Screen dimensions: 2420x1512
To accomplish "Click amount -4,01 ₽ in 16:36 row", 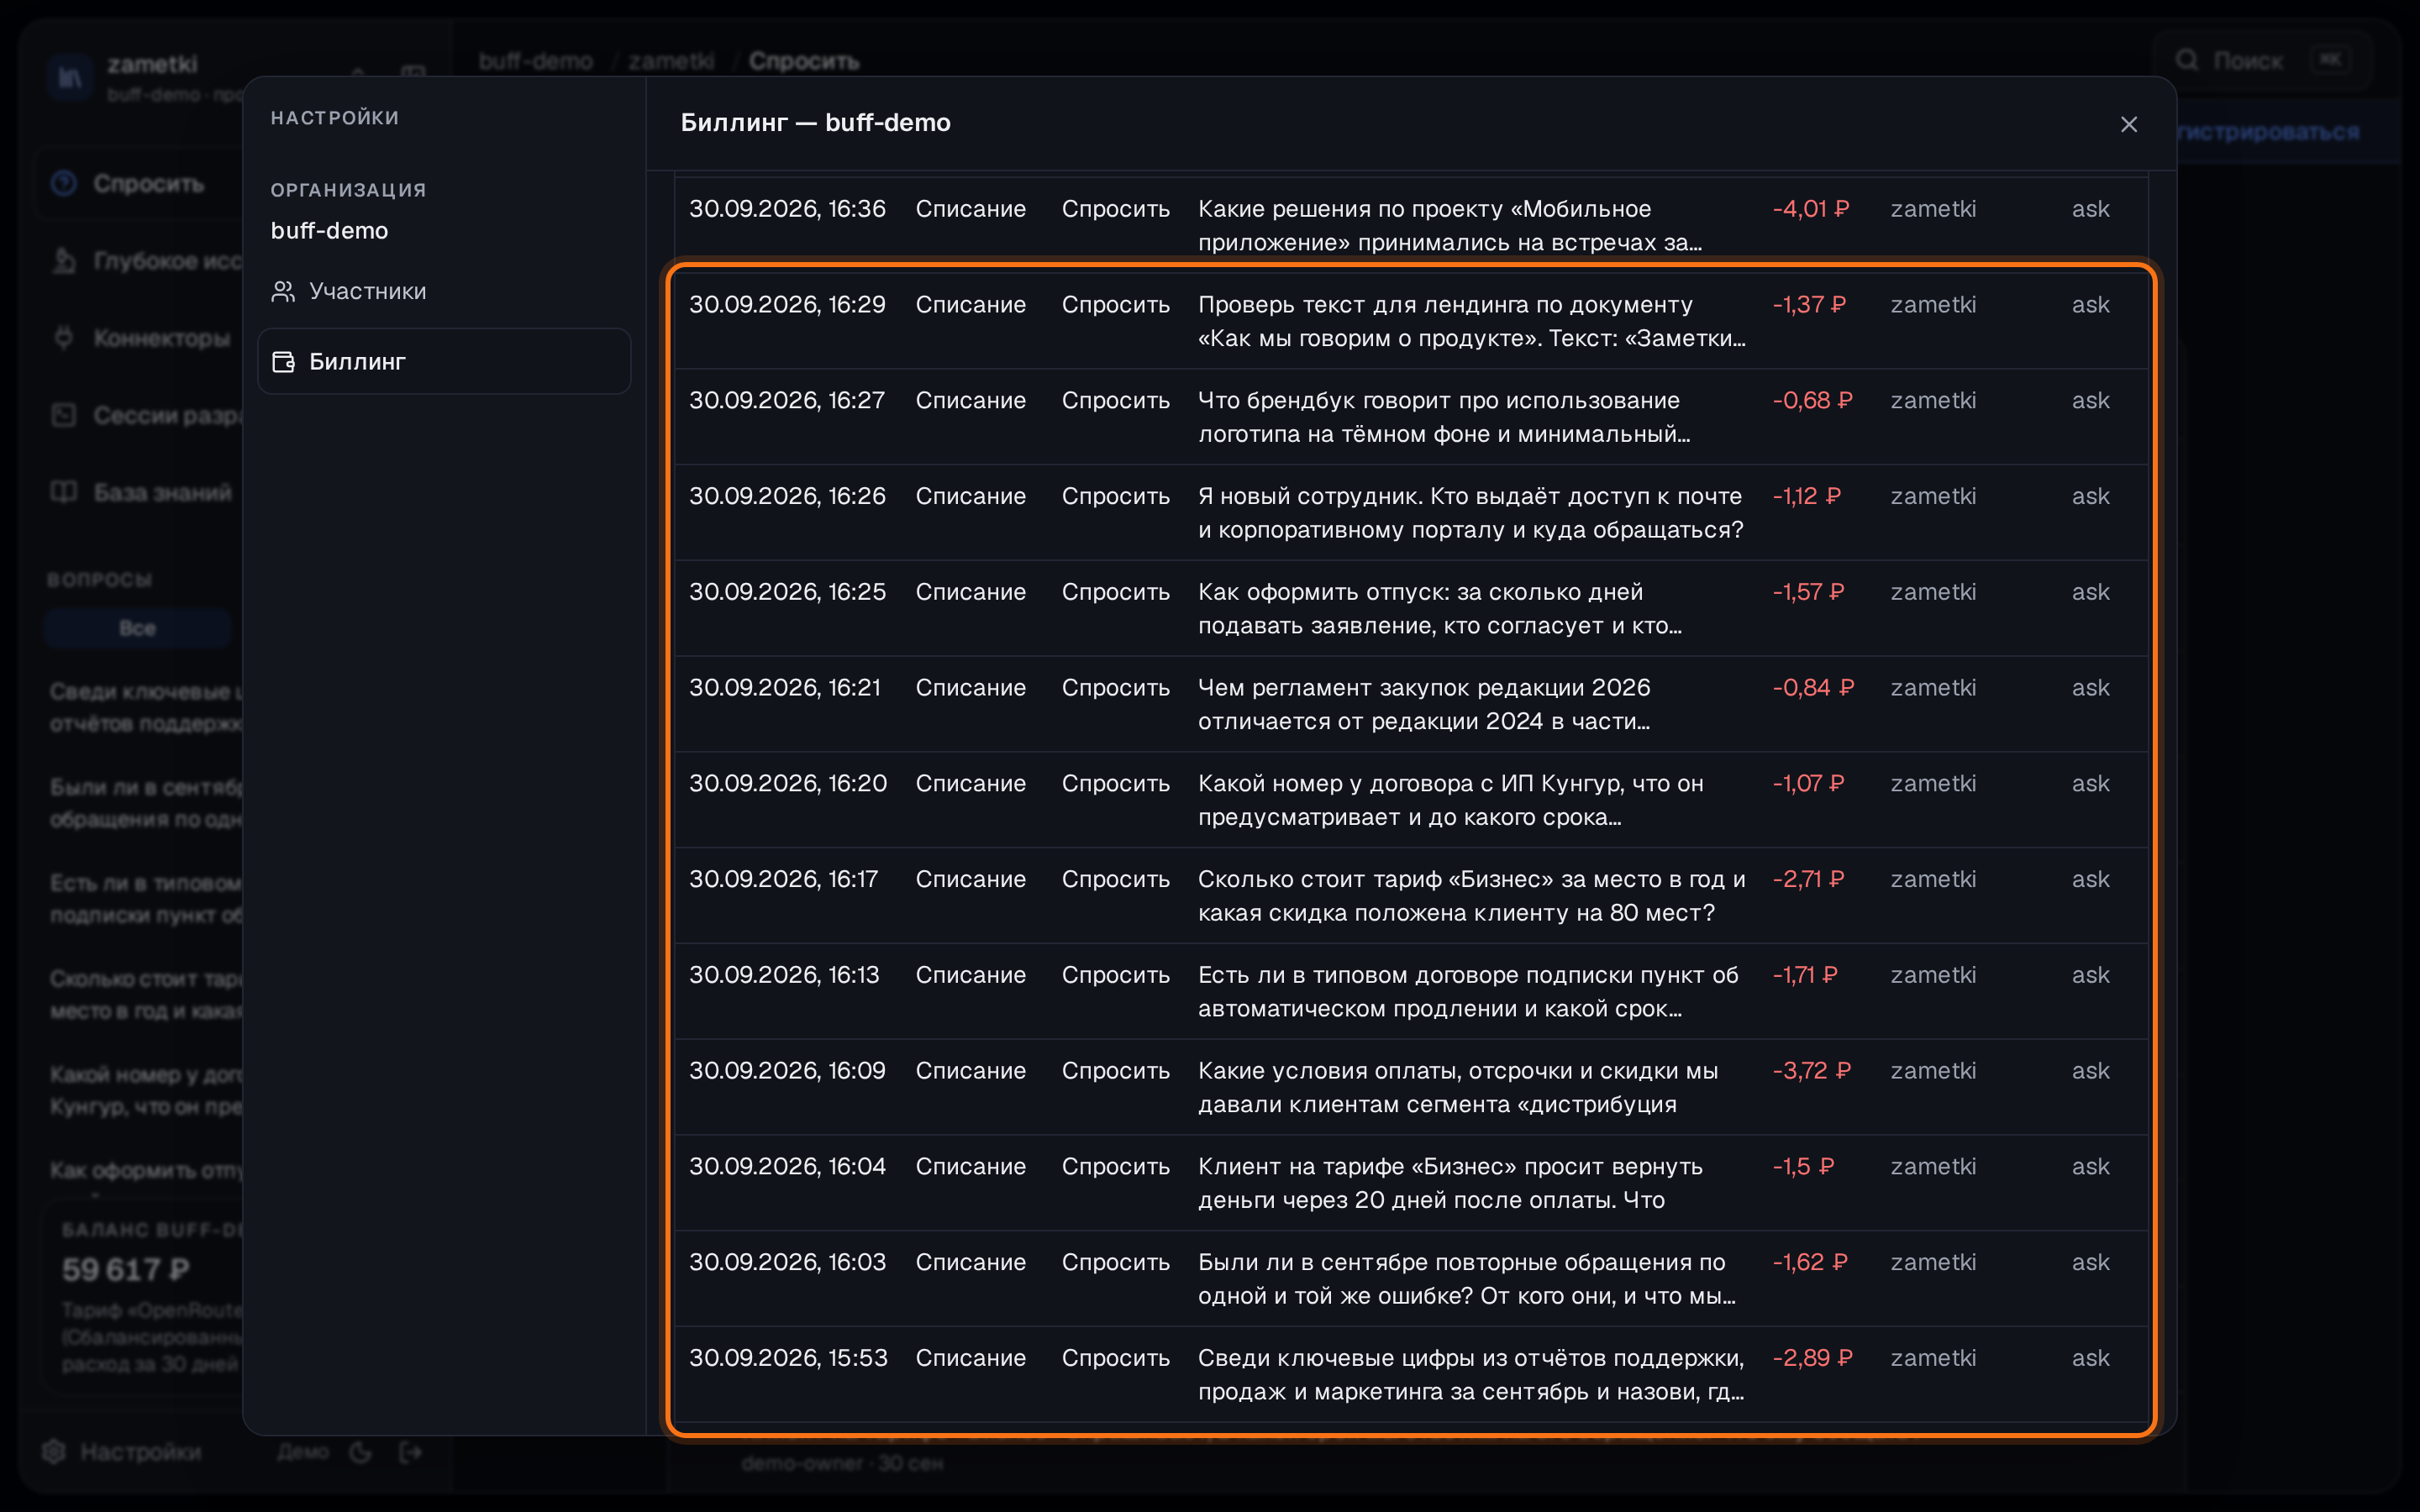I will 1811,209.
